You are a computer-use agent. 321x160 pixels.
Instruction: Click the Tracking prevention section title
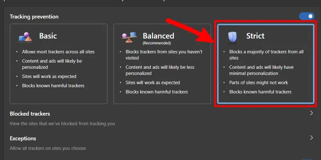(x=34, y=17)
